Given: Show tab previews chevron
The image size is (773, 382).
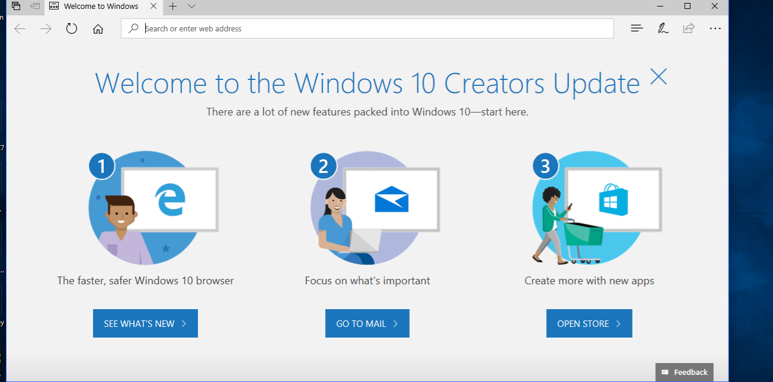Looking at the screenshot, I should pos(191,7).
